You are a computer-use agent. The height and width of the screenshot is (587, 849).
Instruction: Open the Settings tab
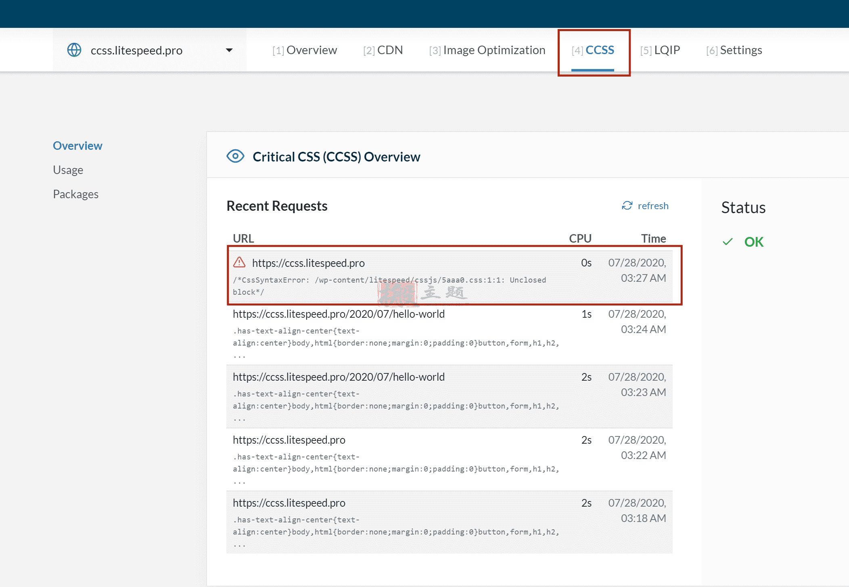734,50
